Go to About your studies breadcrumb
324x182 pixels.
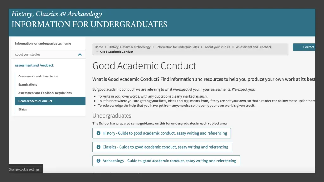coord(217,47)
